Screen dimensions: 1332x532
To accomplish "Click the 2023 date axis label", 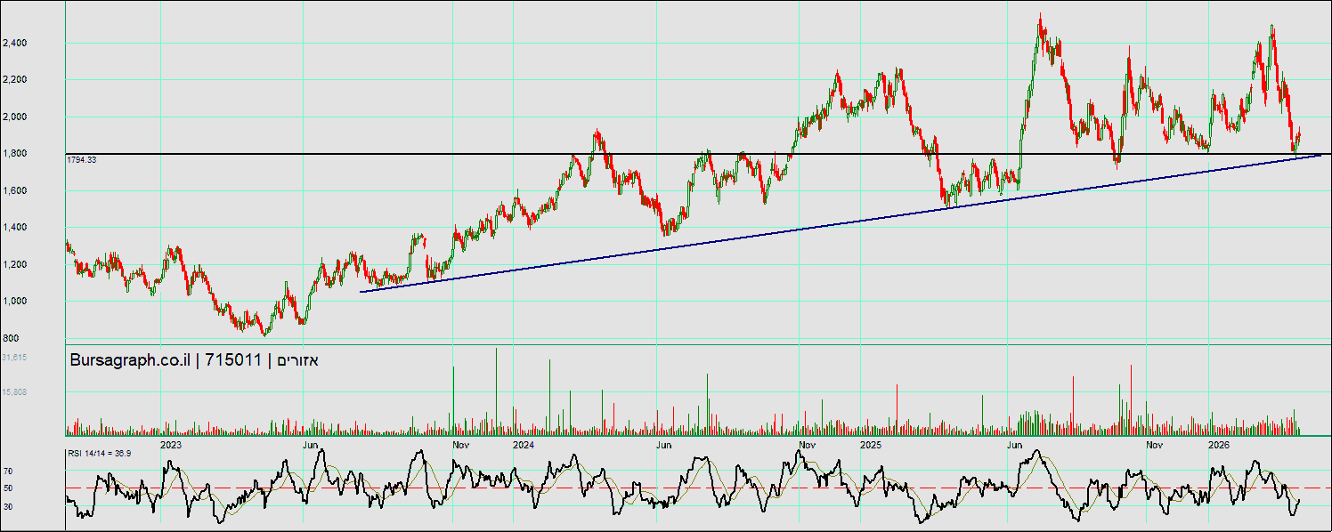I will [x=170, y=444].
